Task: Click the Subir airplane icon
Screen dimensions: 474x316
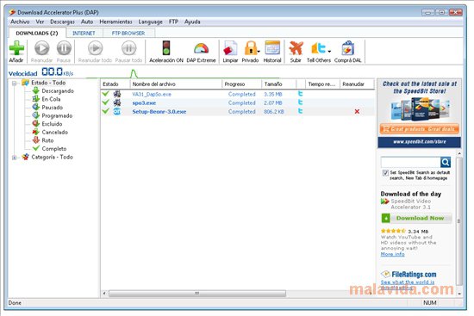Action: tap(296, 48)
